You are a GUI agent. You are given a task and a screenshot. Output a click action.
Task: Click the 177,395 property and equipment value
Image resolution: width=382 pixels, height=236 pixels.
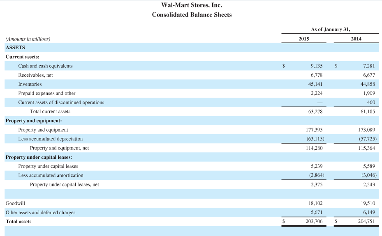314,130
